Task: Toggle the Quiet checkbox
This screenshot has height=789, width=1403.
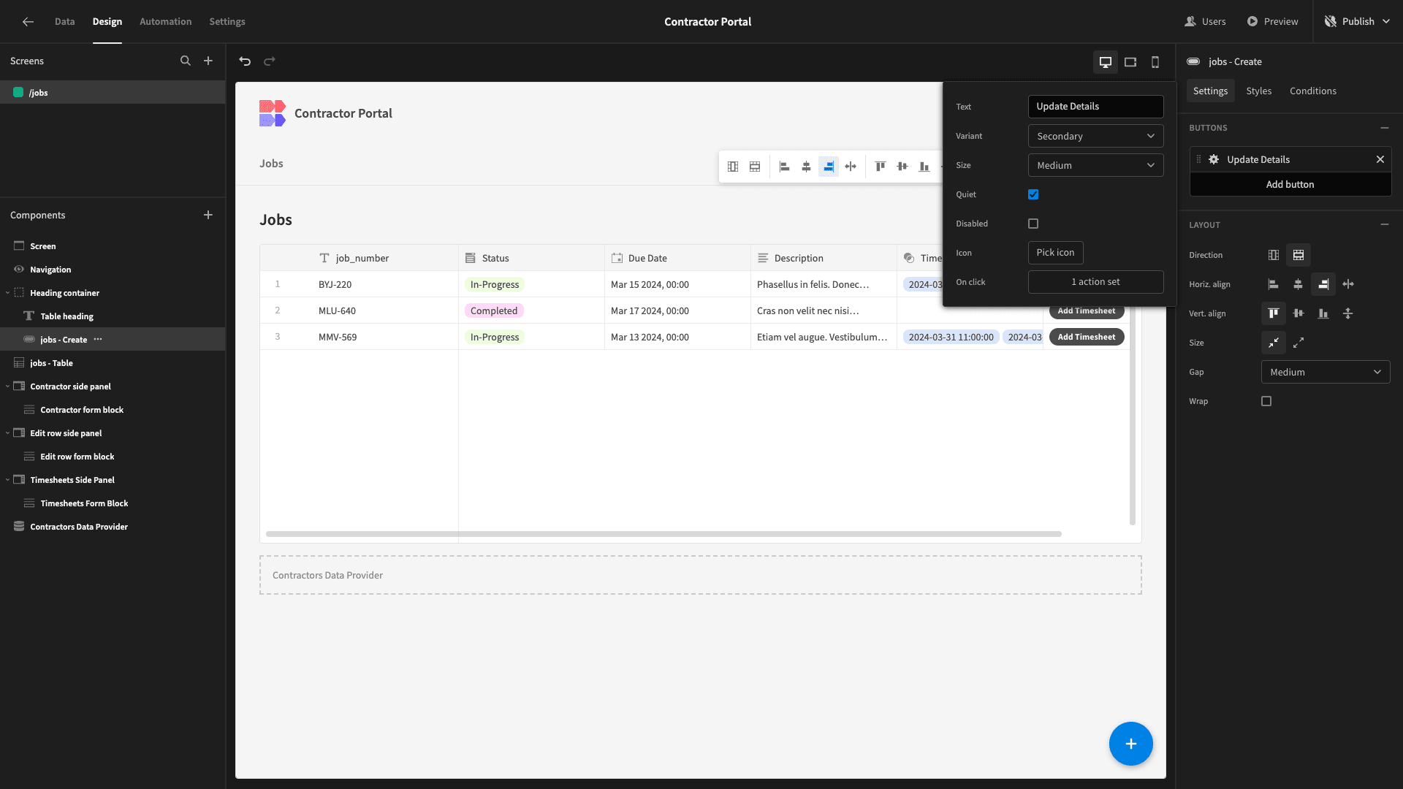Action: tap(1033, 194)
